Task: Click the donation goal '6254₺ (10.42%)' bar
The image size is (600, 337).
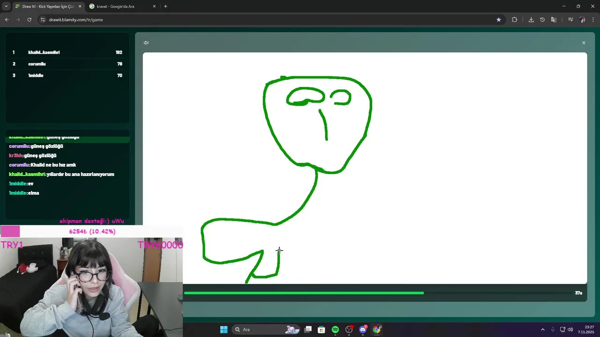Action: 92,231
